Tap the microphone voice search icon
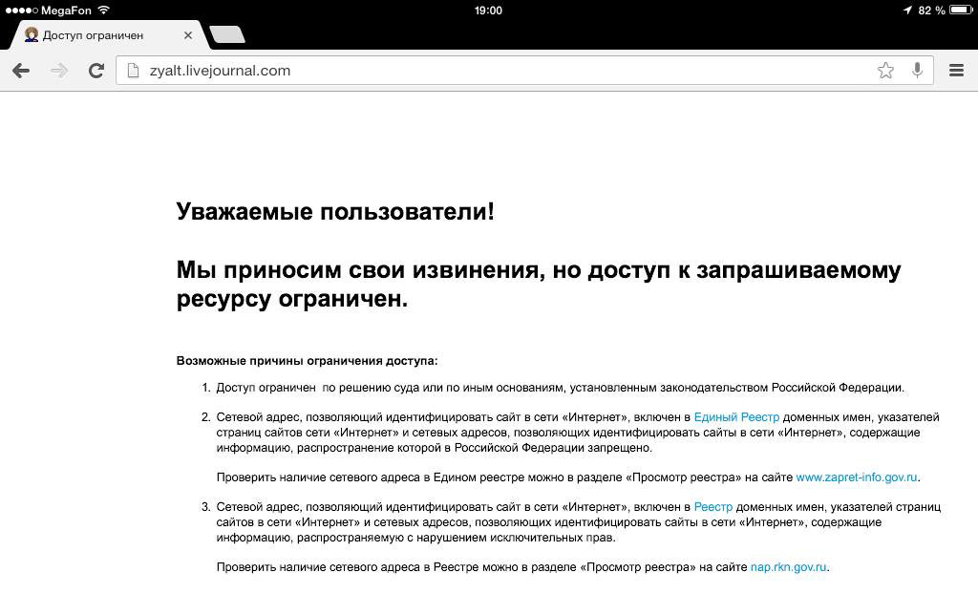The image size is (978, 615). tap(917, 70)
